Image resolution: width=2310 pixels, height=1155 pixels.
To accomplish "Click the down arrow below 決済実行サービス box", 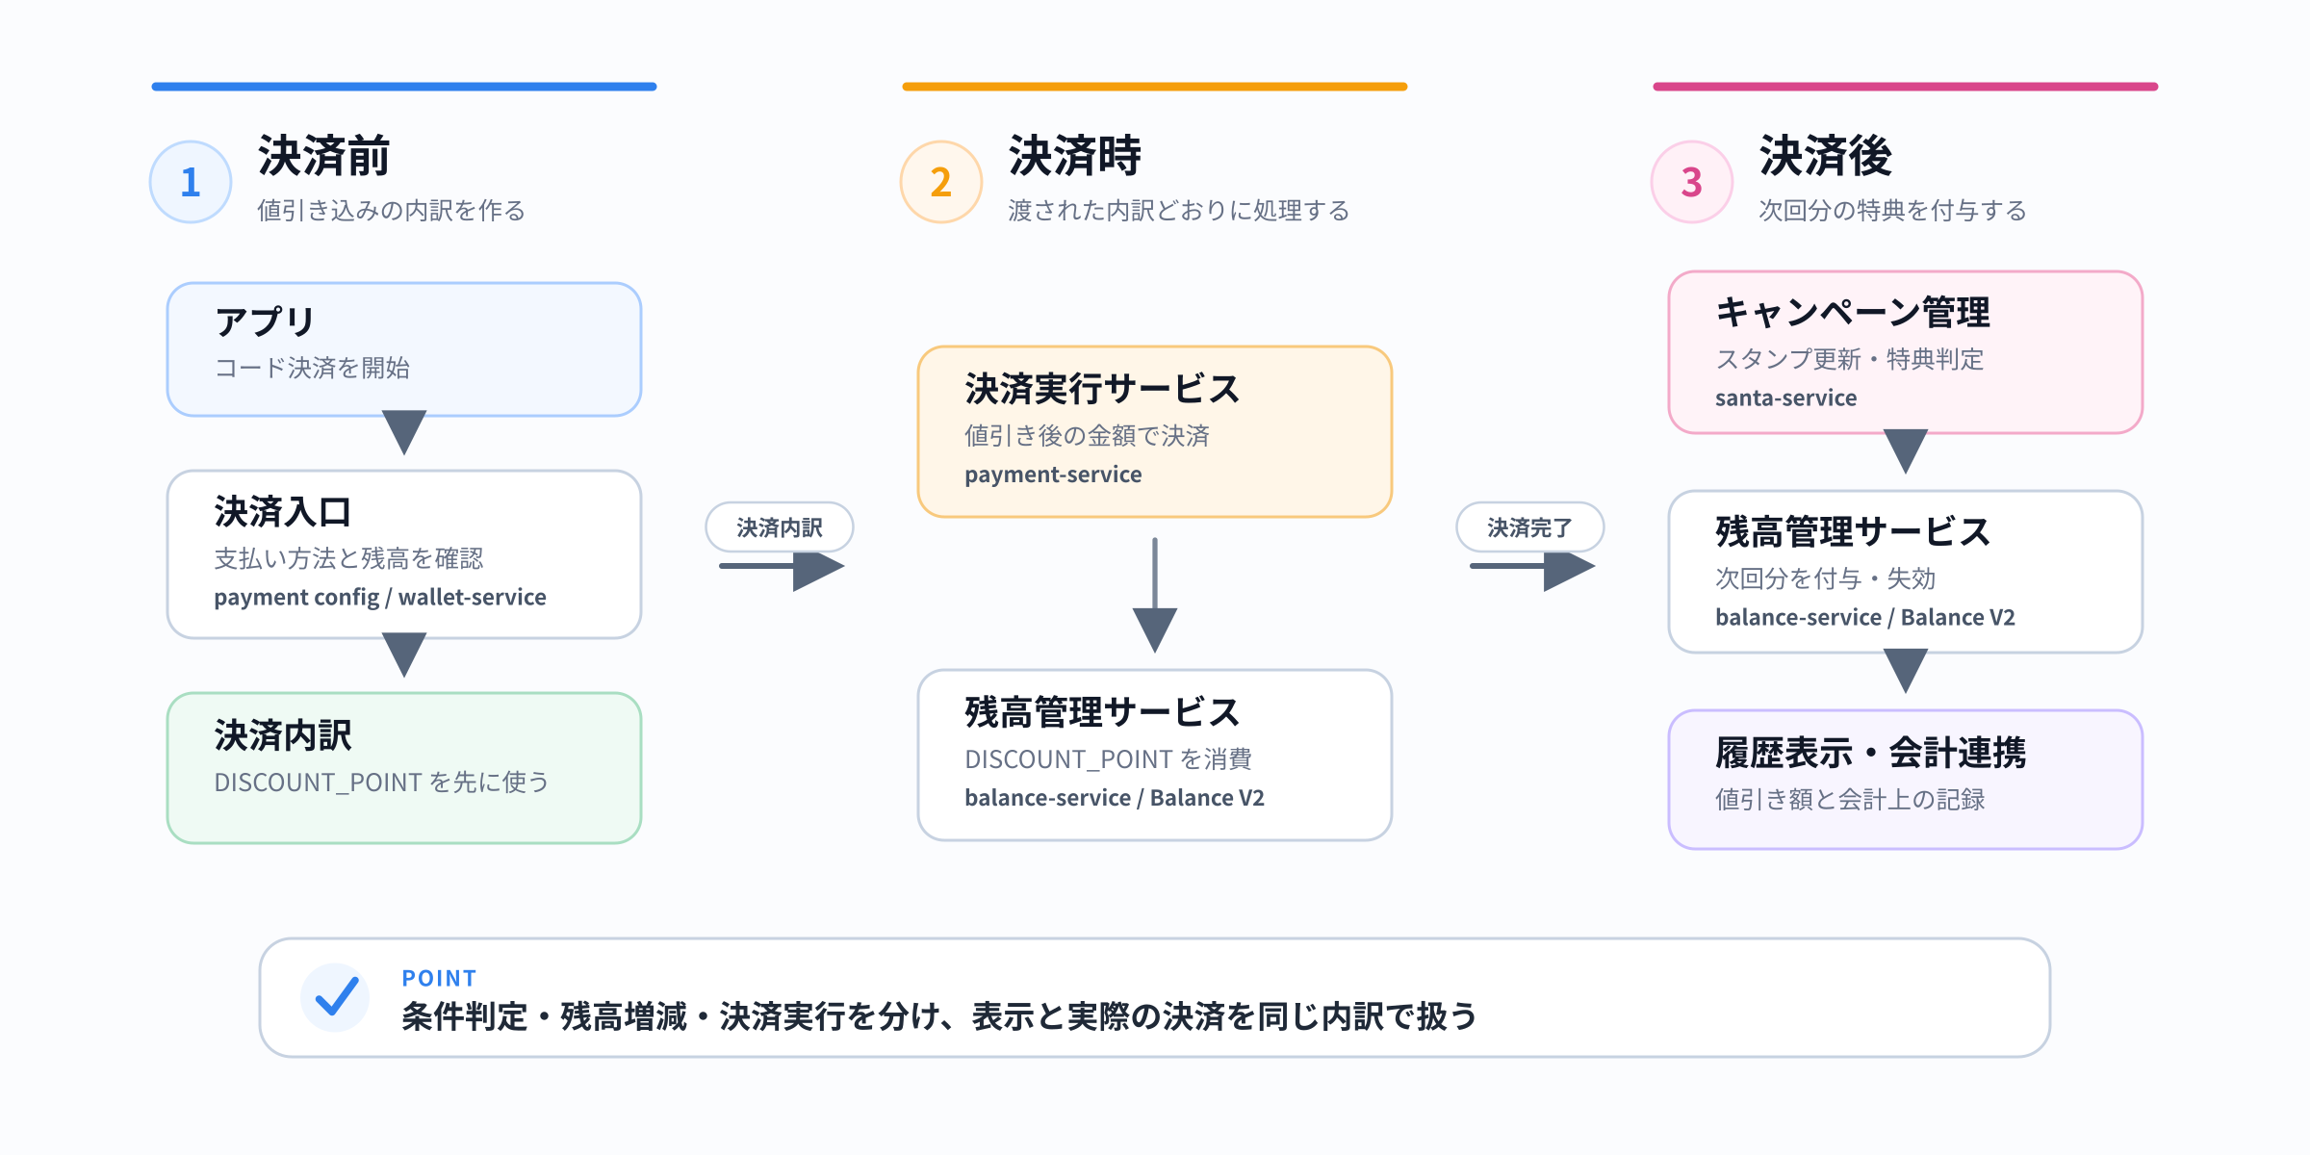I will tap(1155, 595).
